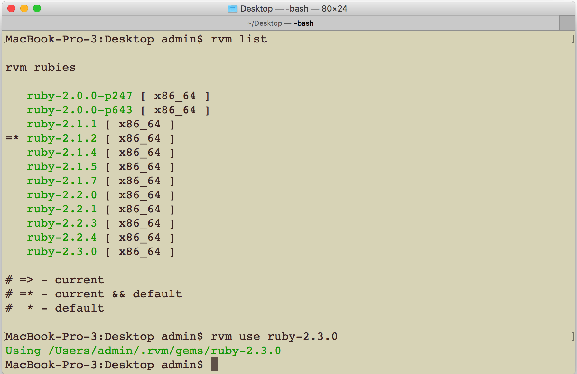The width and height of the screenshot is (577, 374).
Task: Click the window title 'Desktop — -bash — 80×24'
Action: [x=294, y=9]
